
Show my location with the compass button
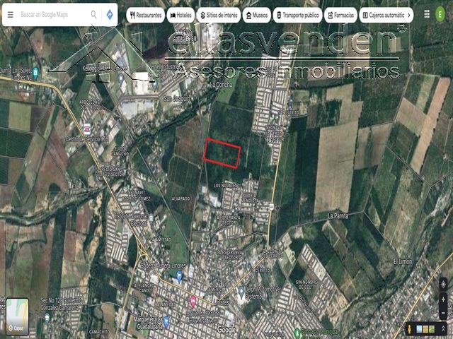tap(443, 284)
